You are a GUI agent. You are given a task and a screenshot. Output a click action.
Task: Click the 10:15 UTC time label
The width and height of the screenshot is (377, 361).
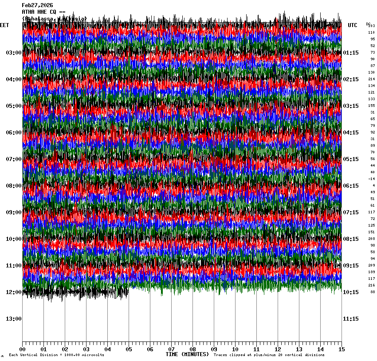(351, 292)
